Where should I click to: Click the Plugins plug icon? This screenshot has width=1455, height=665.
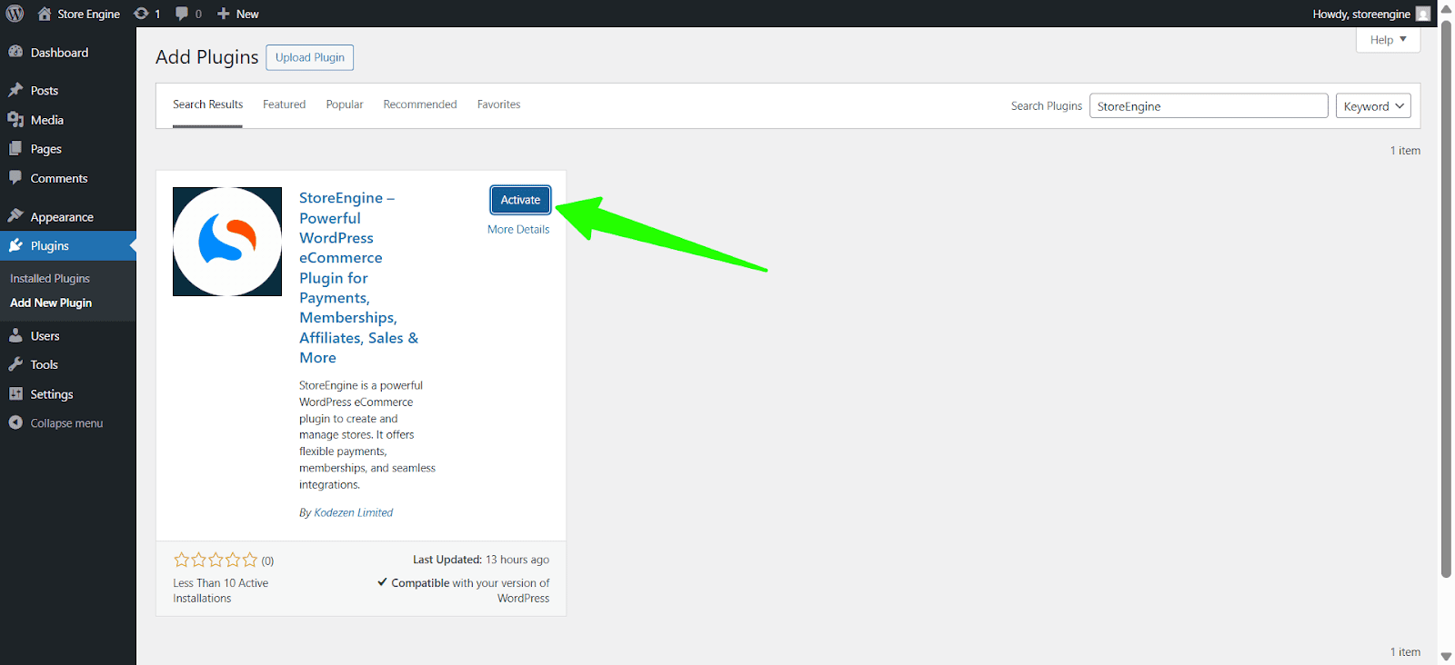pos(15,245)
